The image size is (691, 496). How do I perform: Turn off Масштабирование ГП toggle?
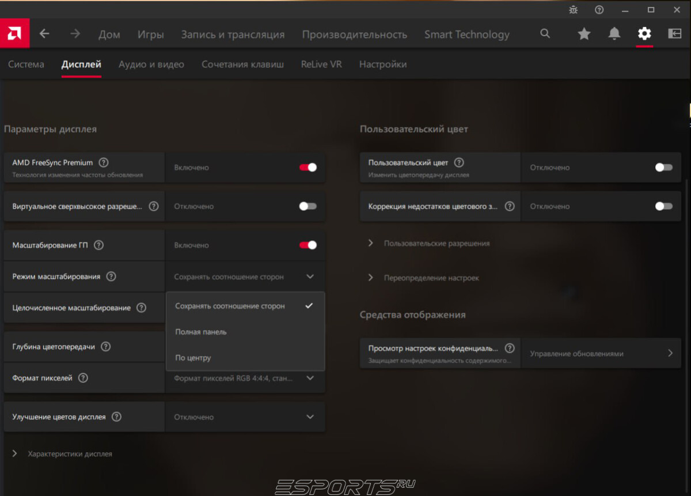point(308,245)
